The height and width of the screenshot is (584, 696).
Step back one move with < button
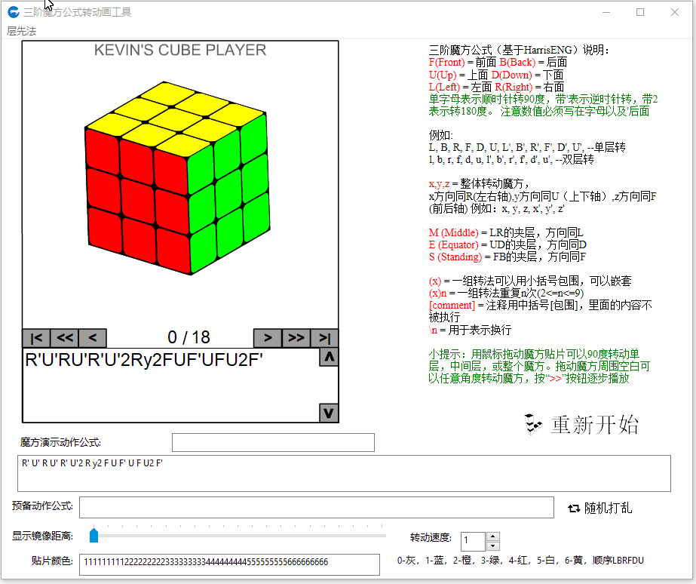[92, 338]
